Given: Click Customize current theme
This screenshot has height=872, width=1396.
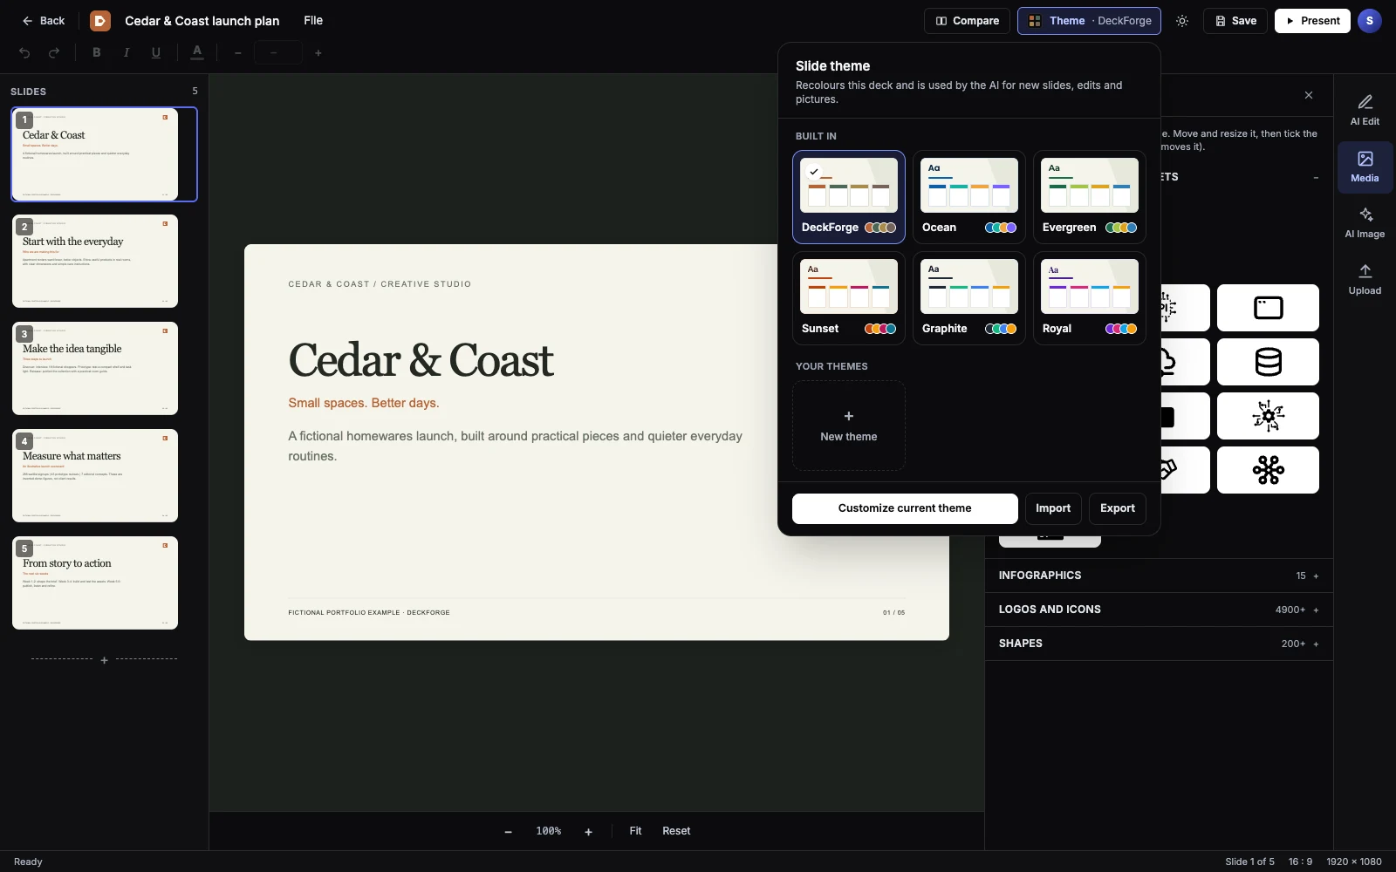Looking at the screenshot, I should click(x=905, y=508).
